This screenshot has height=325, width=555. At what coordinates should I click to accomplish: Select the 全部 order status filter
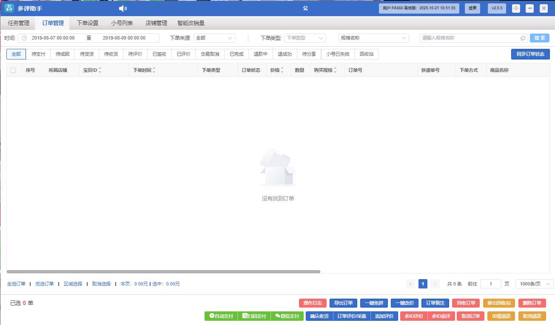(x=16, y=54)
